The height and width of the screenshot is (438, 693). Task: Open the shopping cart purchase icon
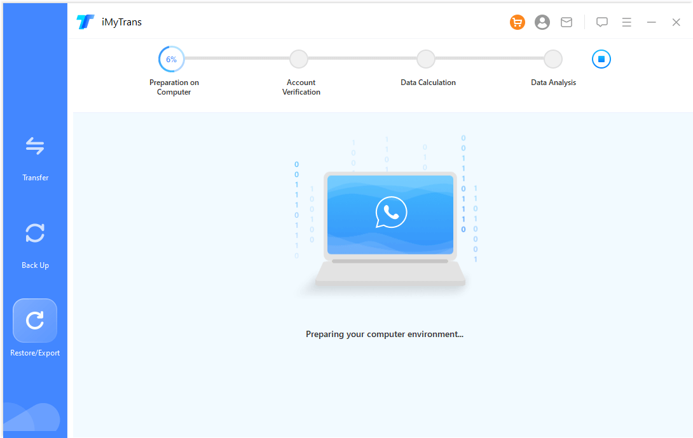pyautogui.click(x=517, y=22)
